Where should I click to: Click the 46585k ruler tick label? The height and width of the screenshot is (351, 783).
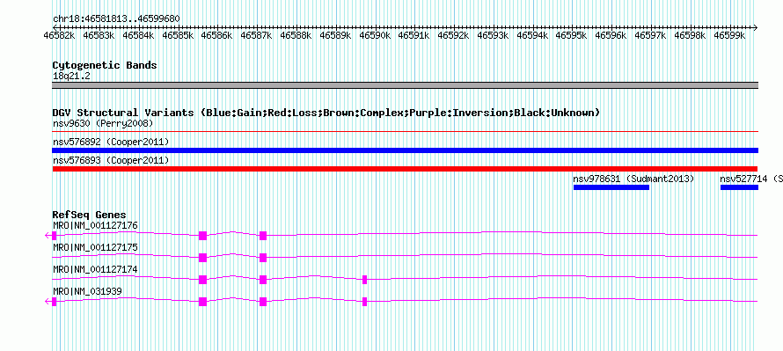pos(177,36)
